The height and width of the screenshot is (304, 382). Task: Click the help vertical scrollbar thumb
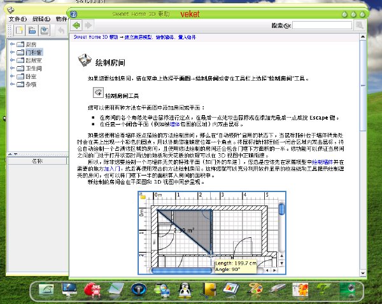click(363, 85)
